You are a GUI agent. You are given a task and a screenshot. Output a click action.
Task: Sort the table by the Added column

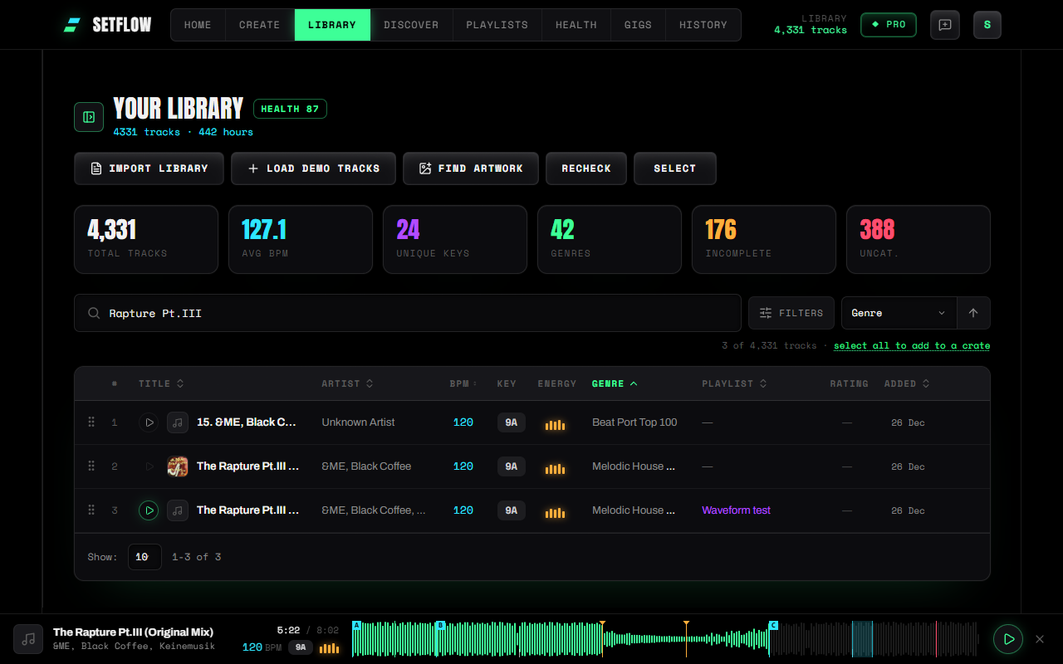(907, 383)
